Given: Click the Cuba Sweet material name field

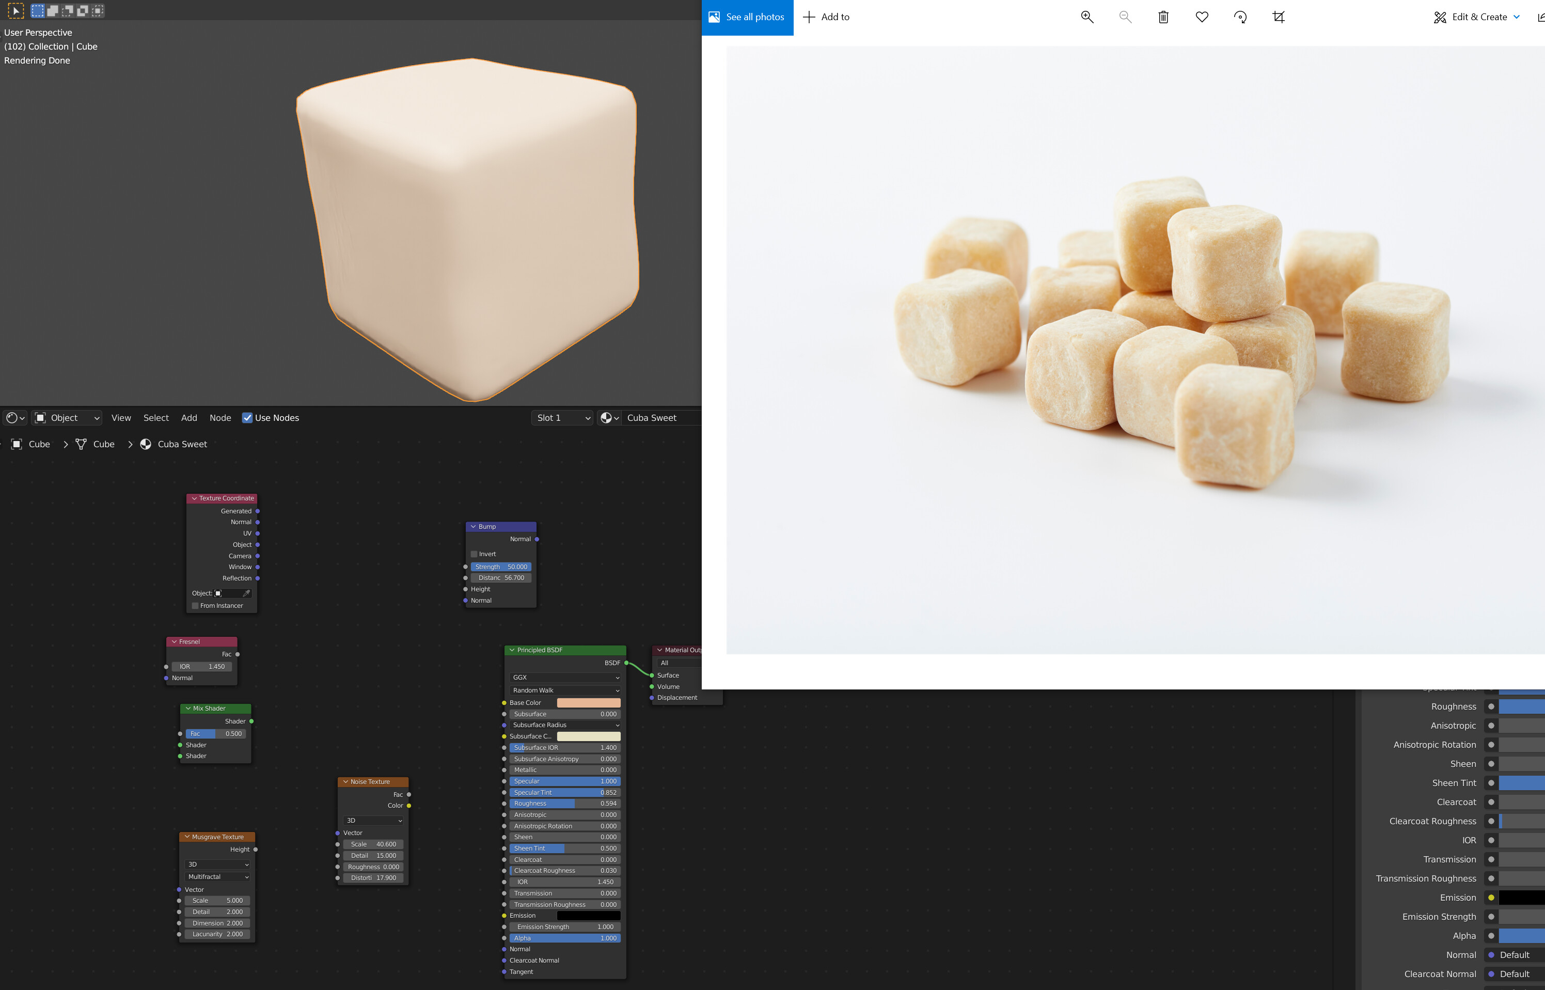Looking at the screenshot, I should [662, 418].
